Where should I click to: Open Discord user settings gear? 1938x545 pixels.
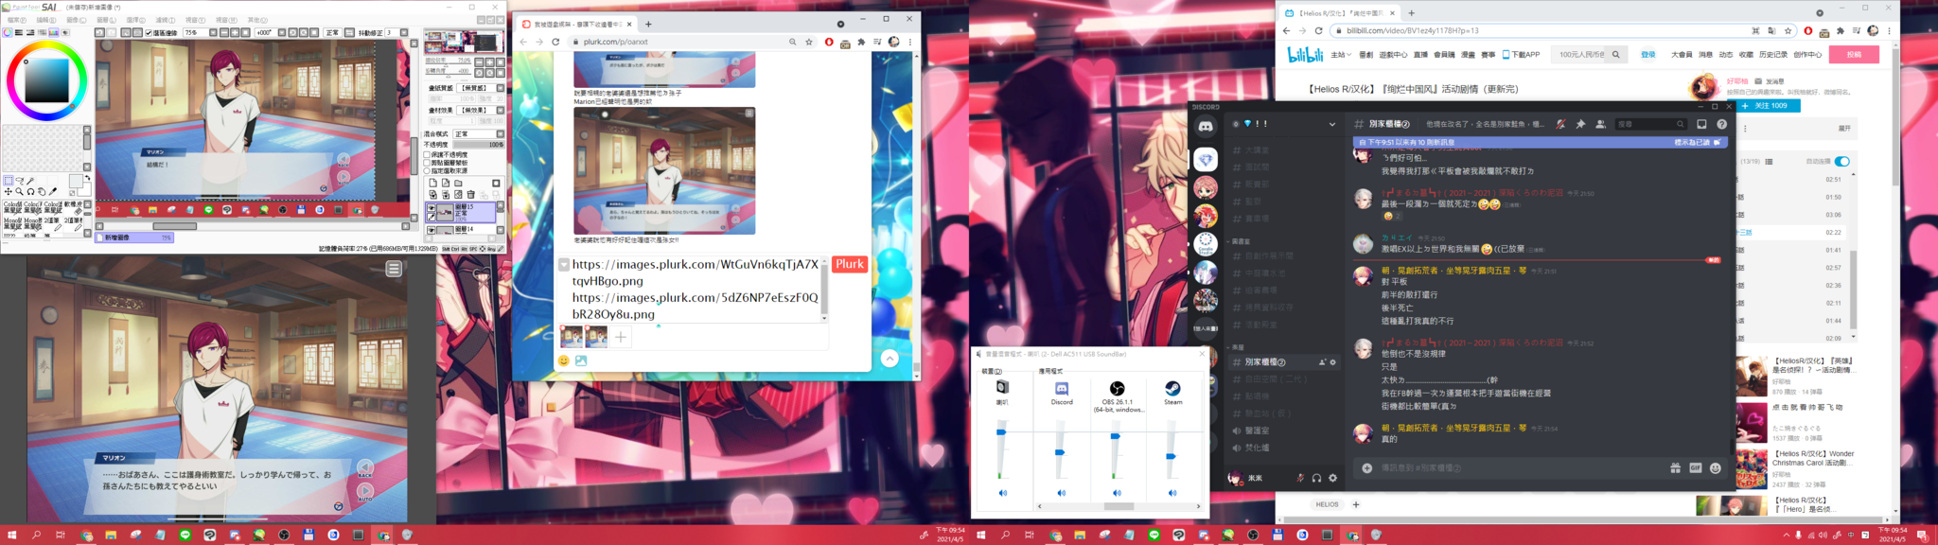pyautogui.click(x=1332, y=478)
